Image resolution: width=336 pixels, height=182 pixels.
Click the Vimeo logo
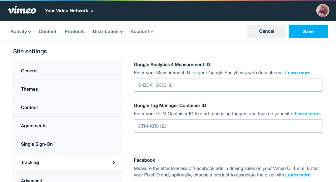click(22, 10)
